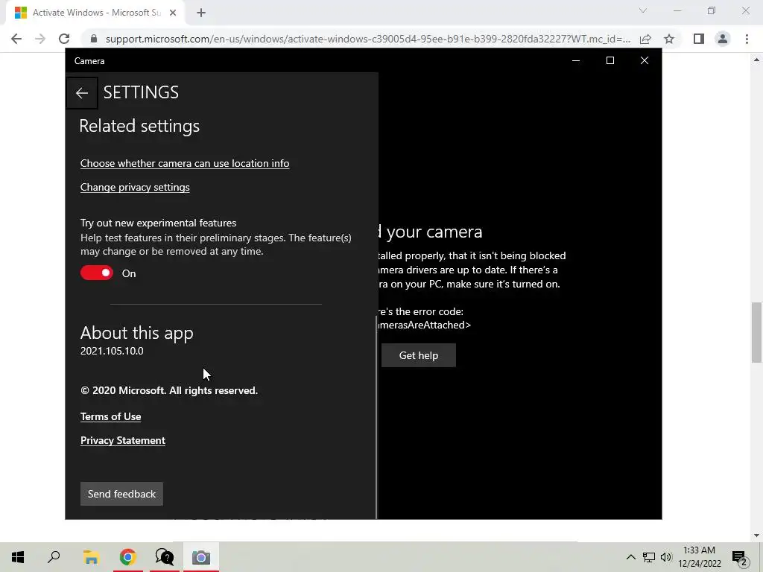This screenshot has height=572, width=763.
Task: Click the SETTINGS title text
Action: [x=141, y=92]
